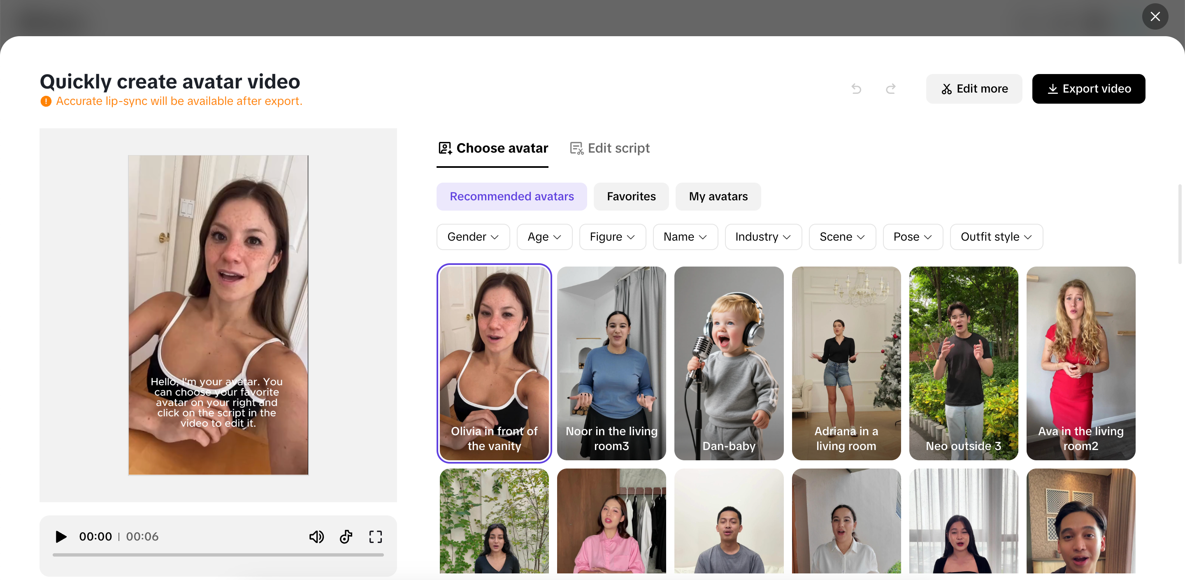Open Edit more with scissors icon
Image resolution: width=1185 pixels, height=580 pixels.
[x=974, y=89]
